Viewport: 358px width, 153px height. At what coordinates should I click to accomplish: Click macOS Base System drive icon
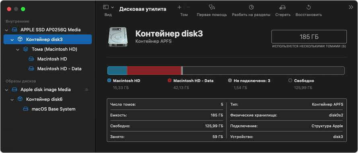coord(26,109)
